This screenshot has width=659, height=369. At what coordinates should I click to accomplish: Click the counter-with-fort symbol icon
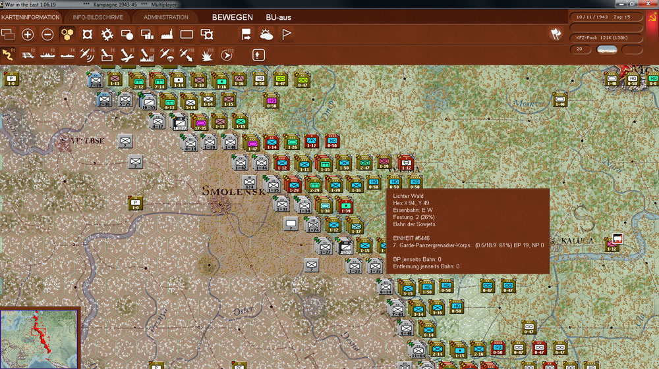pos(207,34)
